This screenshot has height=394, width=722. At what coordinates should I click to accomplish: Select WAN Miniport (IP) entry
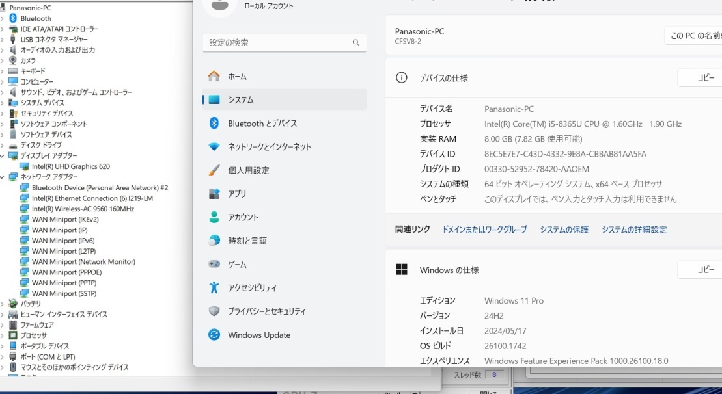60,230
